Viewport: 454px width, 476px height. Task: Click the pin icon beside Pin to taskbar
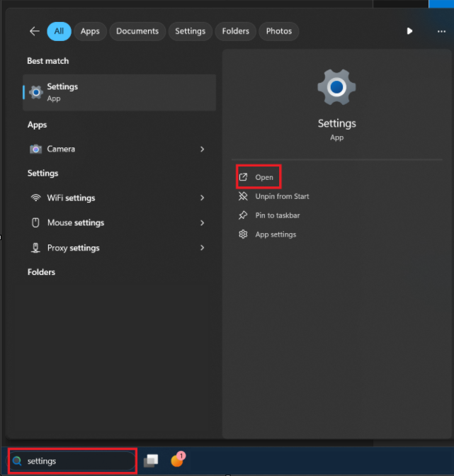point(243,215)
